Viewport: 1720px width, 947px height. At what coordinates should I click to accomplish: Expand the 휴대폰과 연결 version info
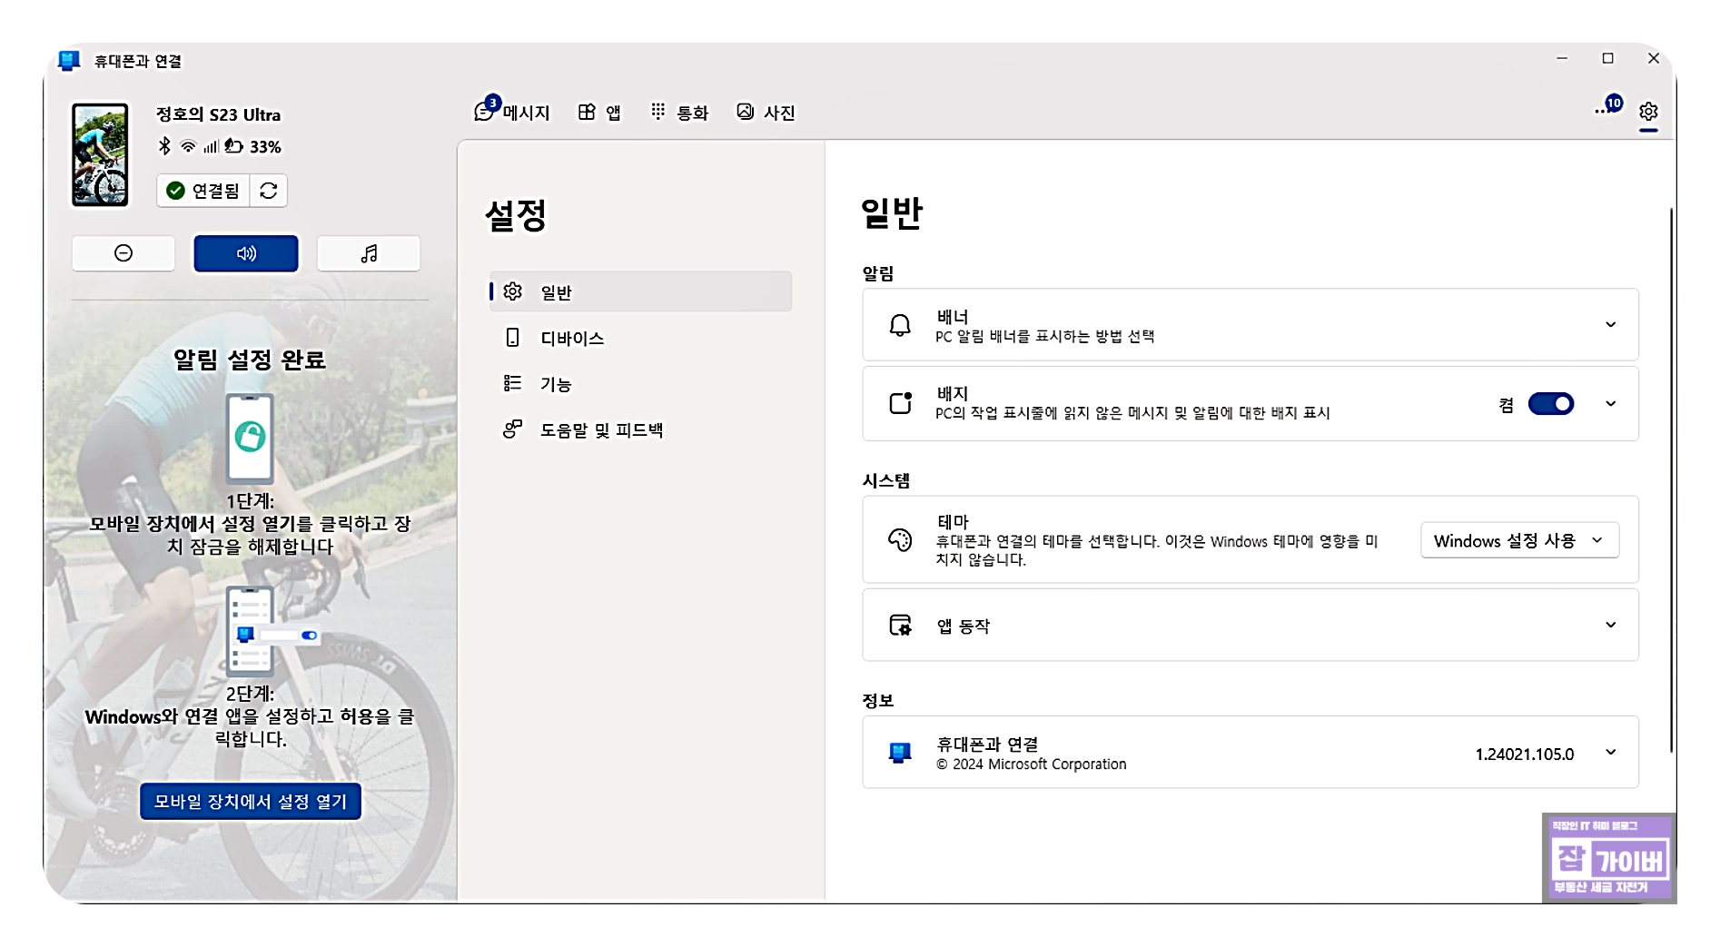click(1611, 752)
